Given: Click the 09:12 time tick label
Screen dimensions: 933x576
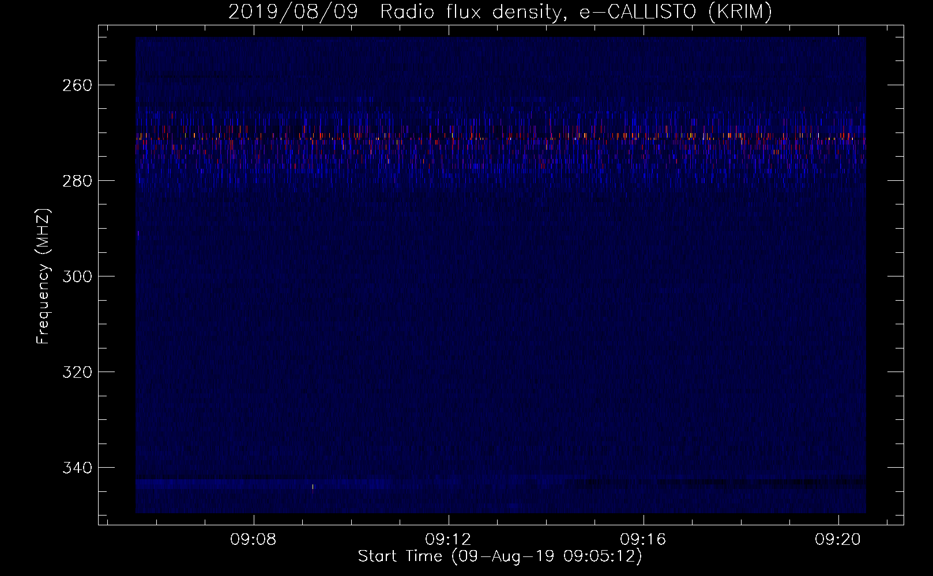Looking at the screenshot, I should point(448,540).
